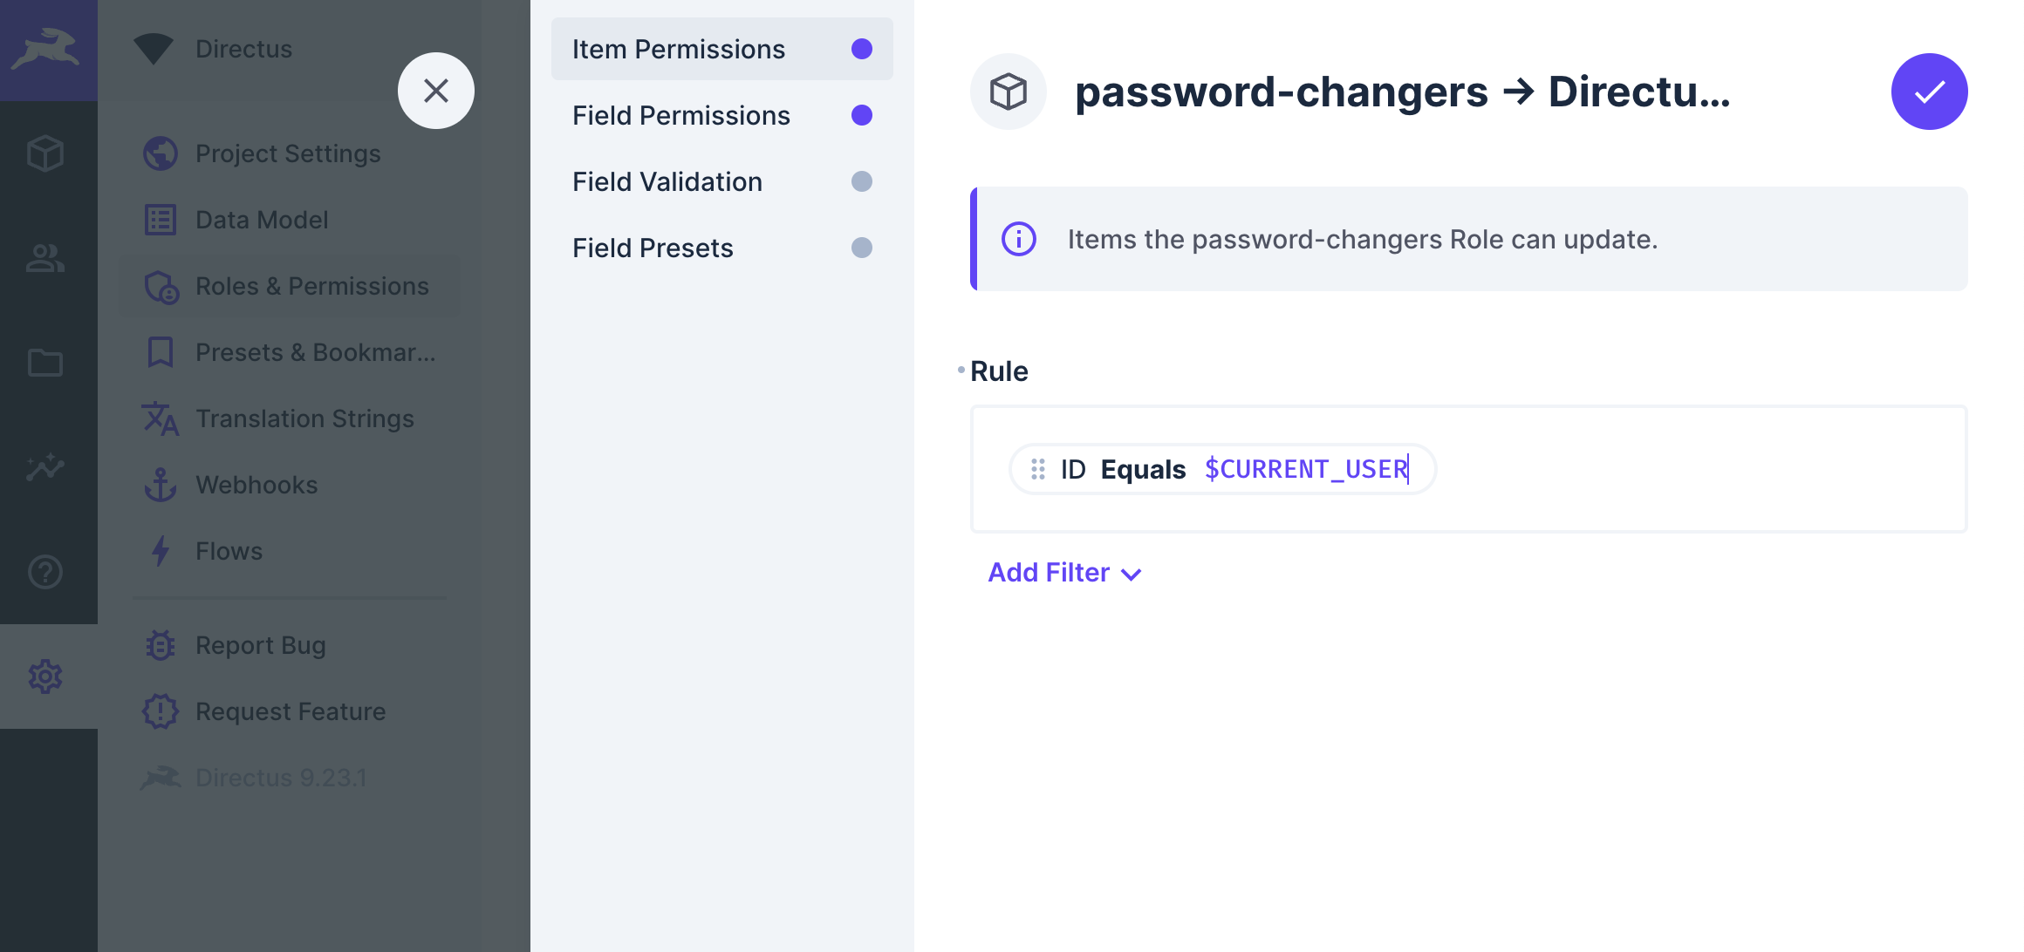Select the Webhooks anchor icon
The image size is (2024, 952).
160,485
